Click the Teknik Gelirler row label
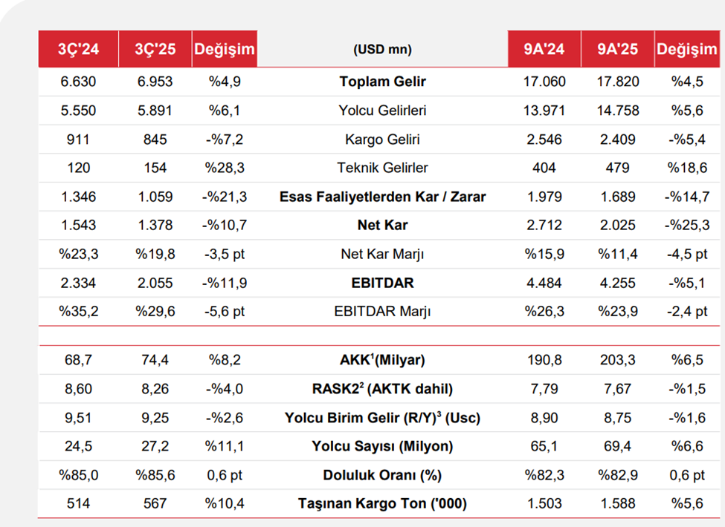Viewport: 725px width, 527px height. click(x=382, y=168)
